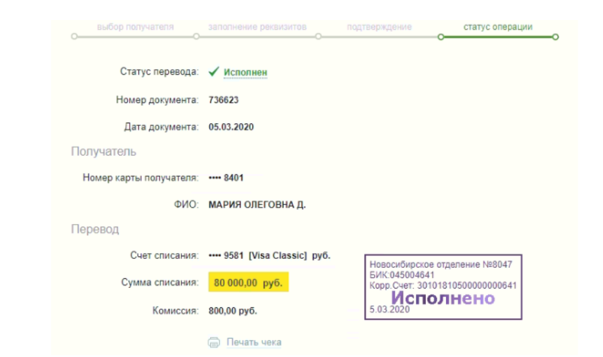The image size is (603, 357).
Task: Click the Номер карты получателя label
Action: 141,178
